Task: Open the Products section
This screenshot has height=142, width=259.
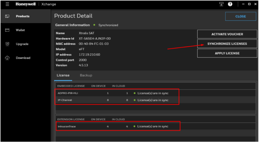Action: pos(26,16)
